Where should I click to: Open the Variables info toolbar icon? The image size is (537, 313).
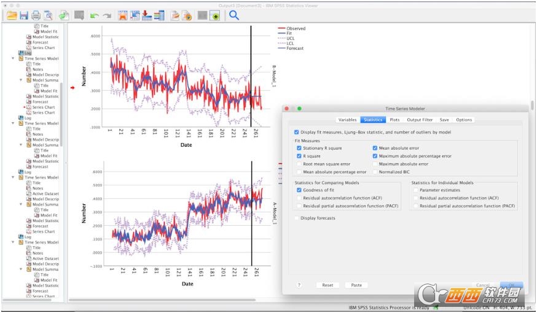tap(159, 15)
